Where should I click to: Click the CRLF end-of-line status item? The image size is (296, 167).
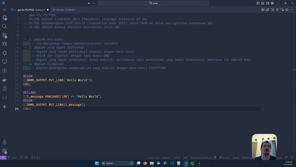point(185,158)
